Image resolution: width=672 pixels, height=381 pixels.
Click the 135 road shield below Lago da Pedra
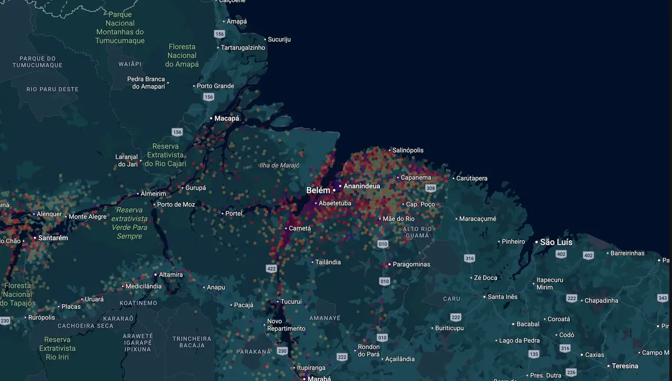[534, 354]
